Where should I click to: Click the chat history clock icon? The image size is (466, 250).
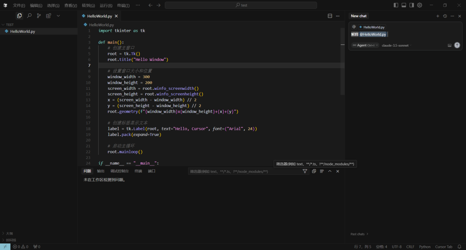pyautogui.click(x=445, y=16)
